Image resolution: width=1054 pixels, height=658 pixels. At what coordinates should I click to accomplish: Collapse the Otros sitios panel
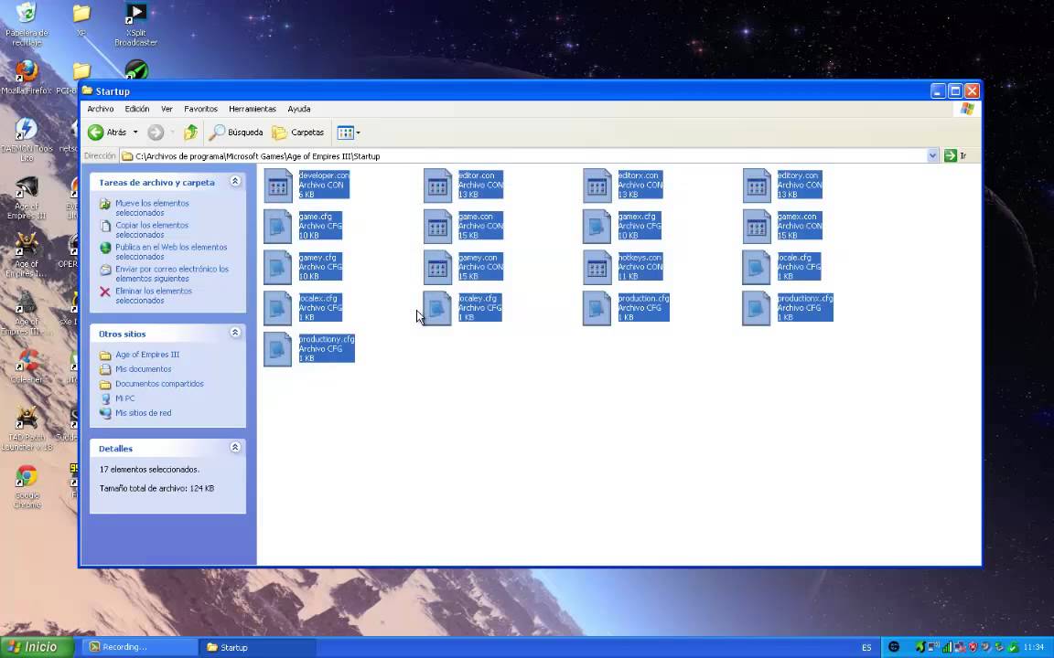click(x=235, y=333)
